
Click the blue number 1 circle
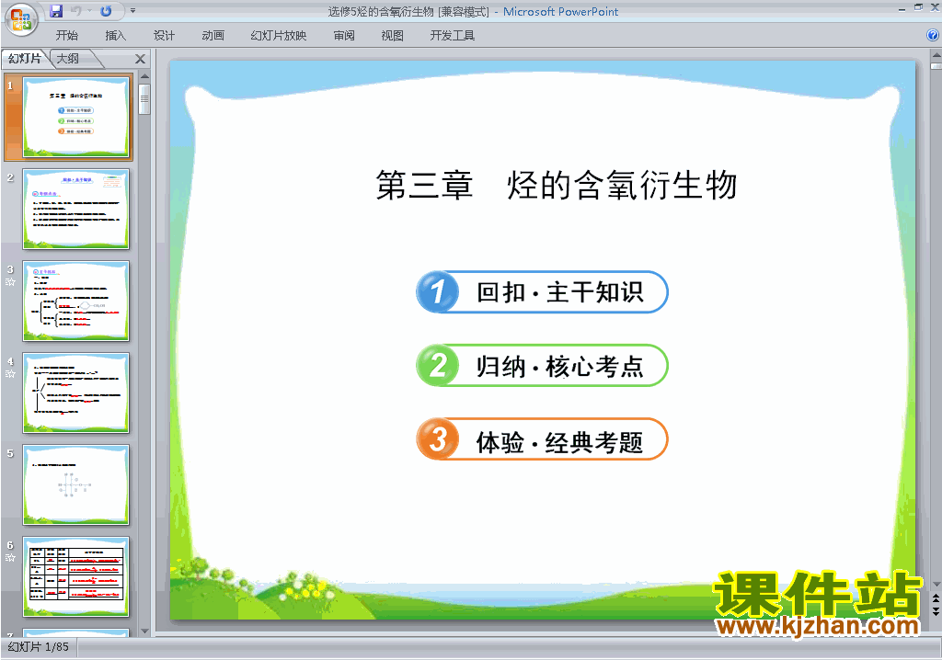click(437, 292)
